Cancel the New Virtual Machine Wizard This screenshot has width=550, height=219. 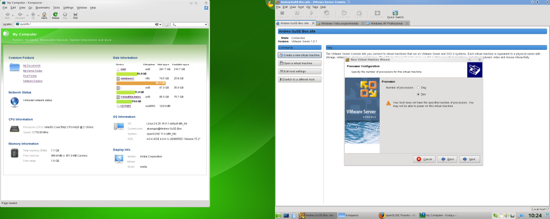click(424, 159)
